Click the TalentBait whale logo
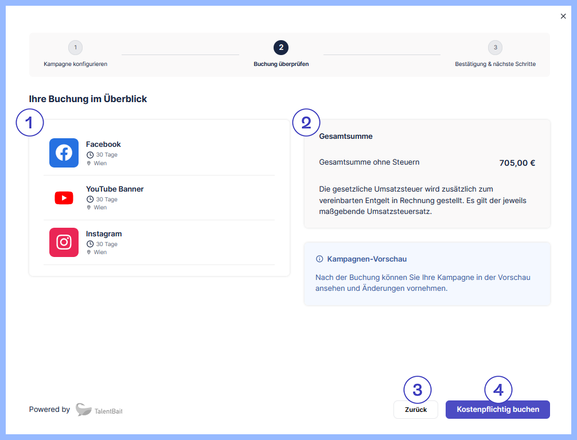This screenshot has height=440, width=577. [x=84, y=410]
